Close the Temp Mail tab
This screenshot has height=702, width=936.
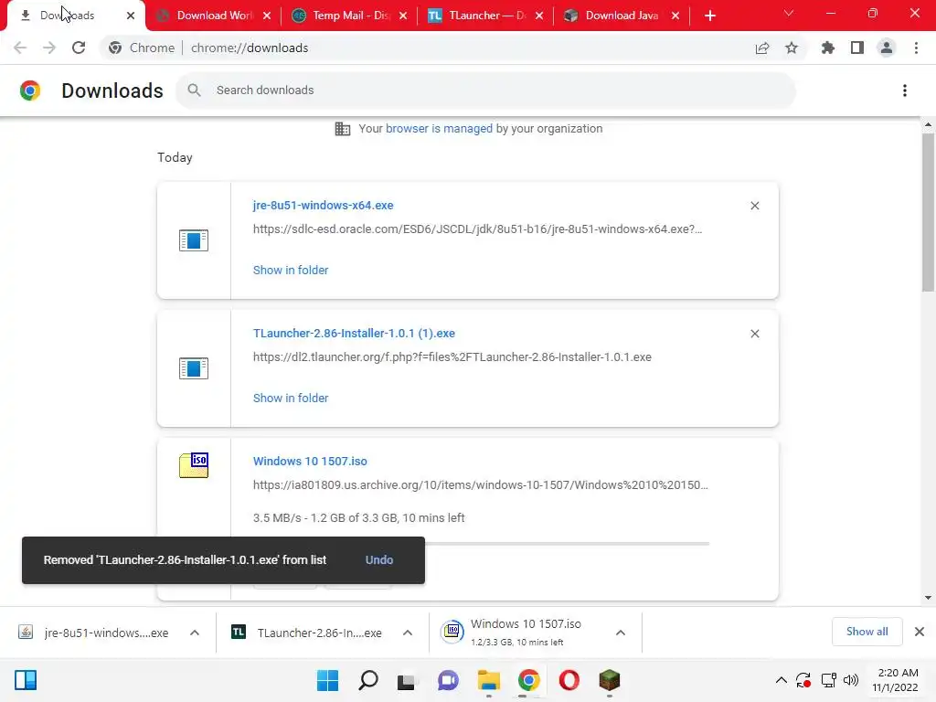coord(403,16)
